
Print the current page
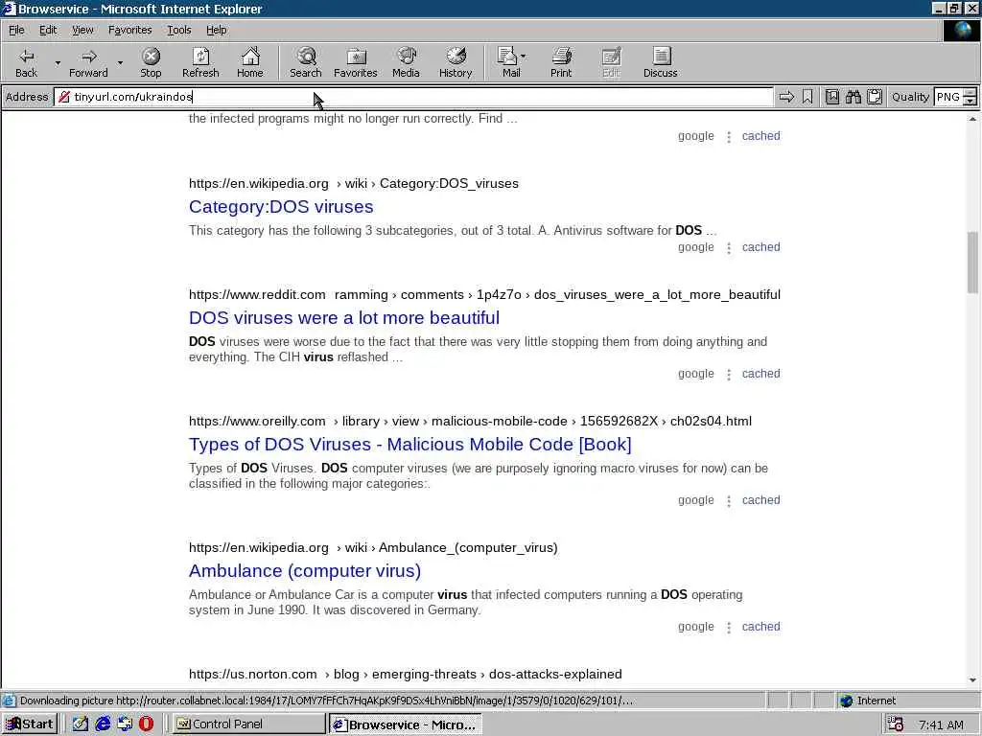[561, 62]
